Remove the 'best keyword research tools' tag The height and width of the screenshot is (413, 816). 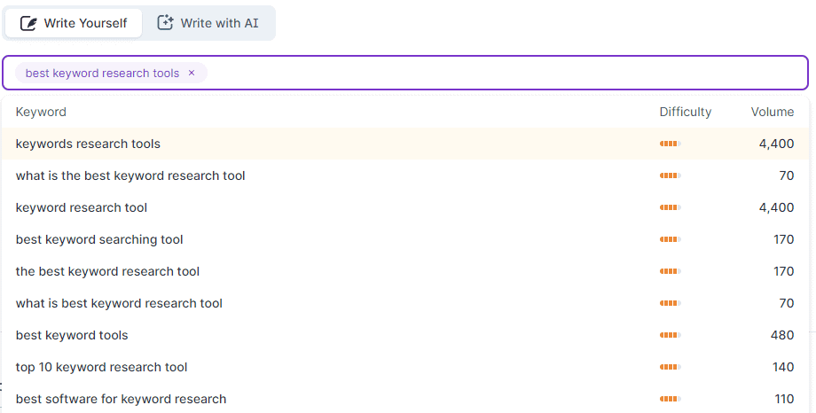(x=192, y=73)
